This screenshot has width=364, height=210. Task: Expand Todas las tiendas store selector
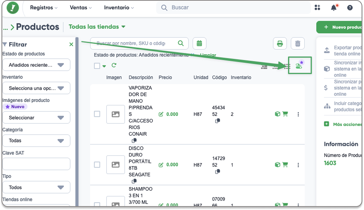97,27
